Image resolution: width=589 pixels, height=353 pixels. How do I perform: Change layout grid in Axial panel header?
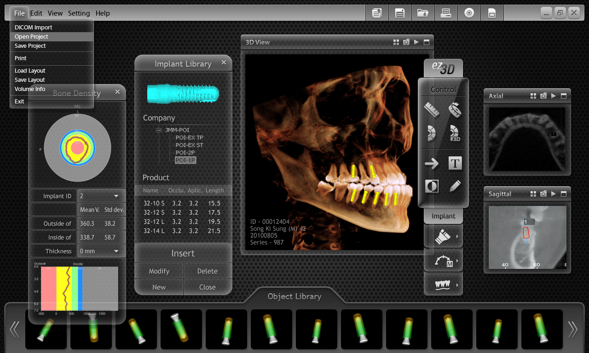(533, 96)
